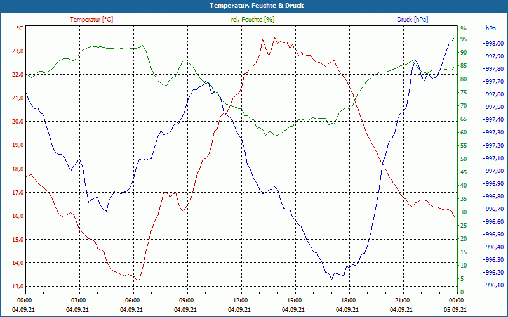The width and height of the screenshot is (508, 317).
Task: Click the '95' humidity axis tick
Action: coord(464,39)
